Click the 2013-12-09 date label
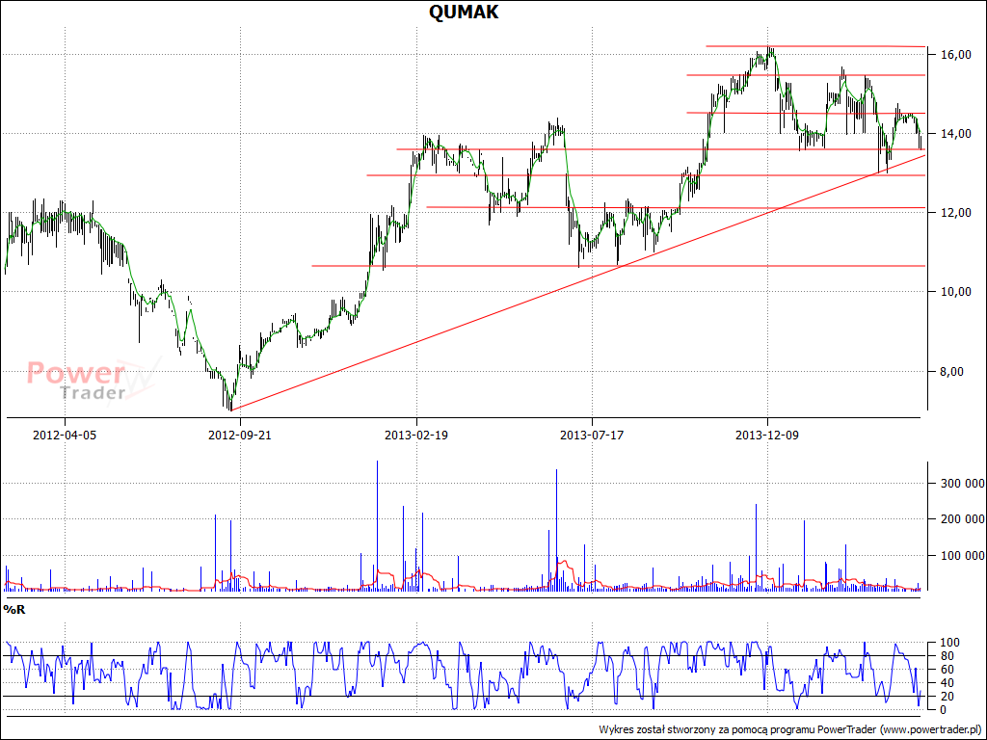987x740 pixels. (x=767, y=435)
